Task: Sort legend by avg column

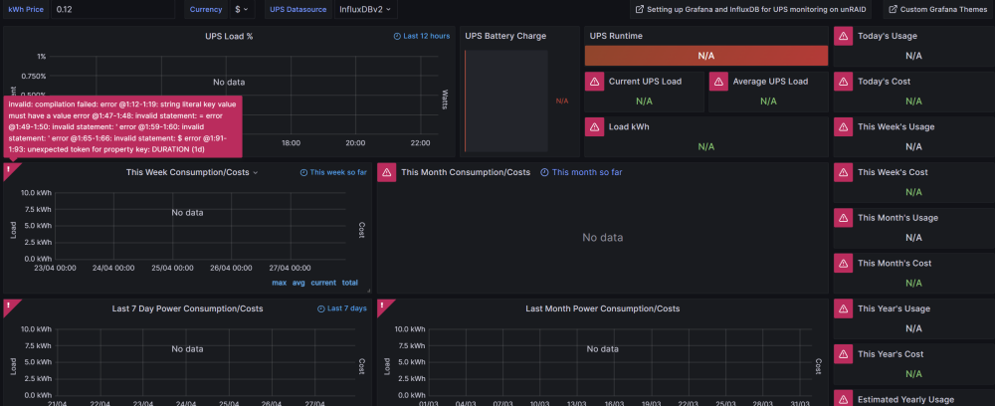Action: pyautogui.click(x=298, y=283)
